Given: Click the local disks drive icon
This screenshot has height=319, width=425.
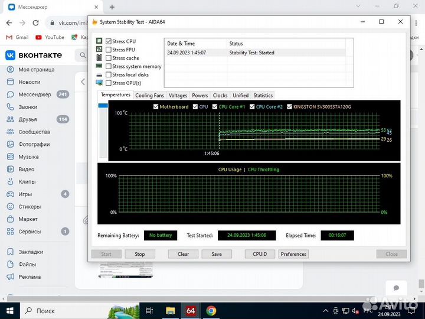Looking at the screenshot, I should coord(99,75).
